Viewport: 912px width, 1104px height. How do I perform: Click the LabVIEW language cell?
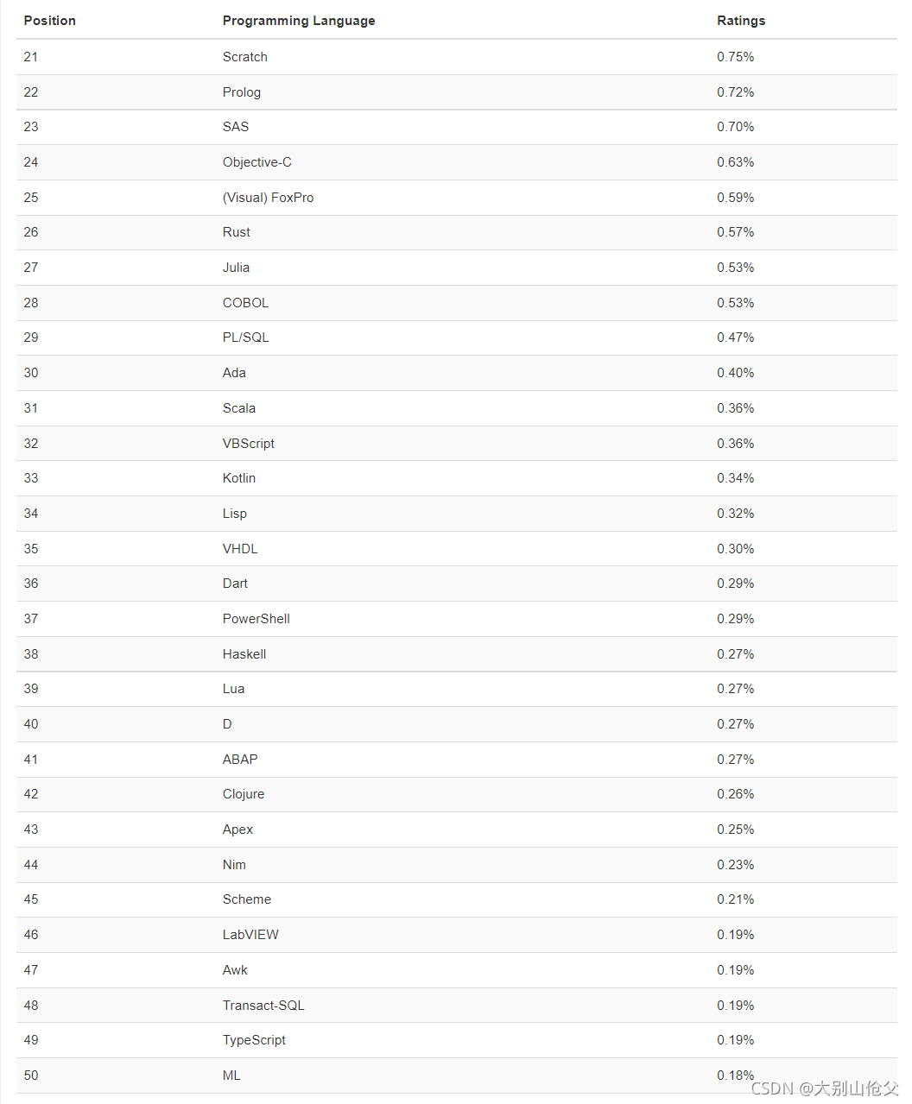tap(250, 935)
